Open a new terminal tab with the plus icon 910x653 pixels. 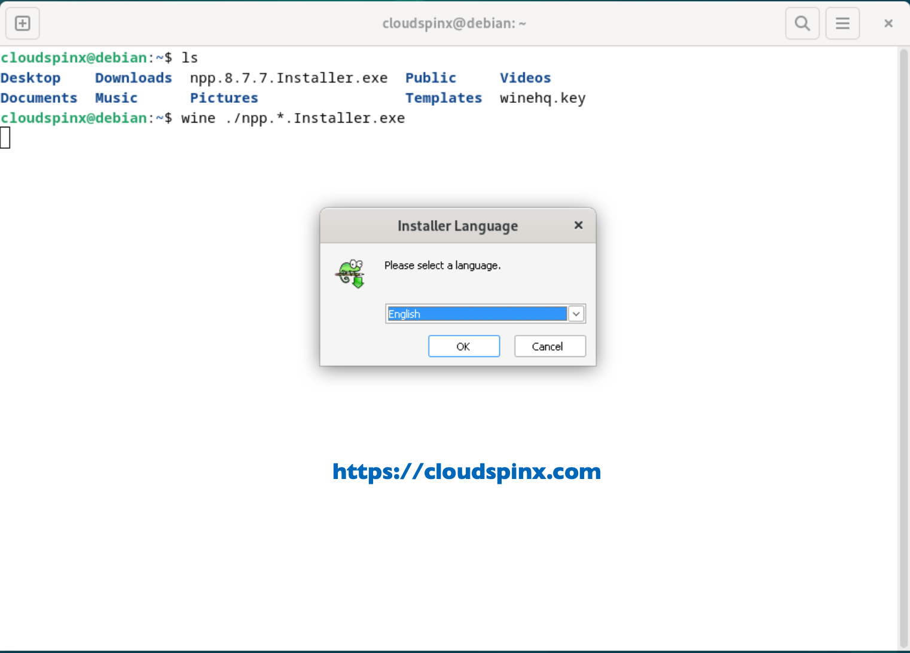(x=22, y=23)
